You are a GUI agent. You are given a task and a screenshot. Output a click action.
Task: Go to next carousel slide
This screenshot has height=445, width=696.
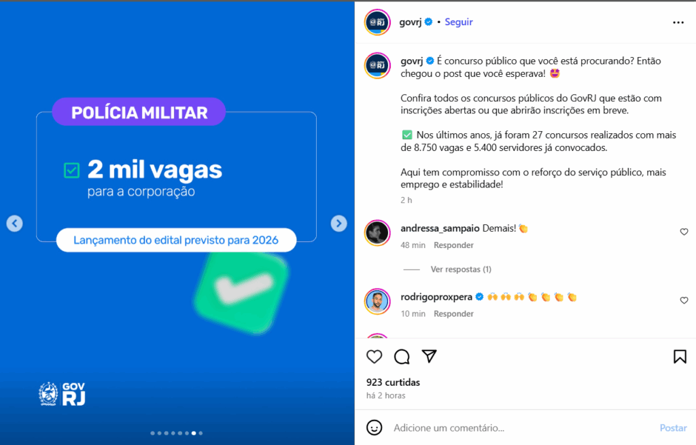pyautogui.click(x=338, y=223)
